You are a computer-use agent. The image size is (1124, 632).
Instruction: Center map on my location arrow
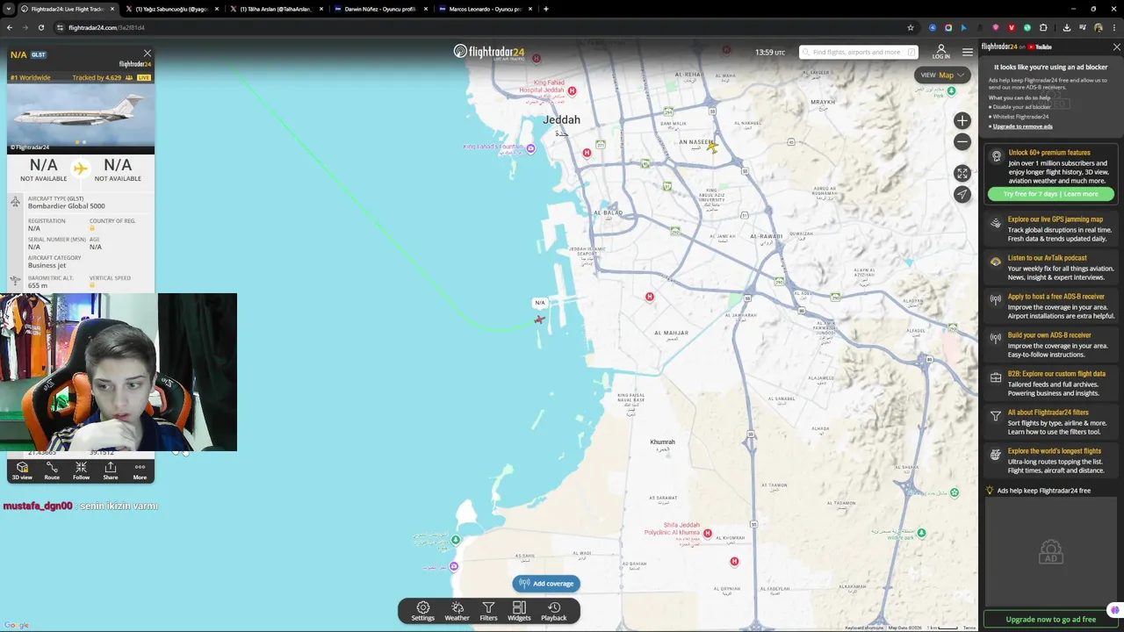coord(962,194)
